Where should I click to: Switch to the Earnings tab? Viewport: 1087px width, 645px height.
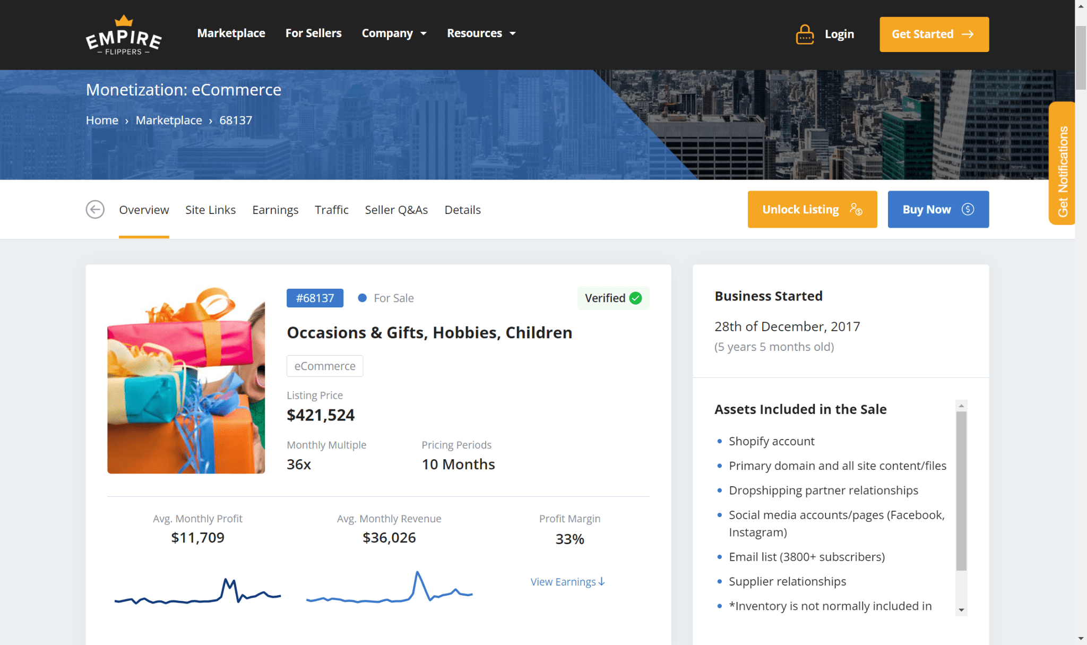tap(275, 210)
